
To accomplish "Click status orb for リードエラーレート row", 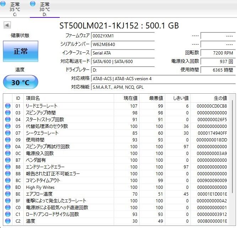I will point(8,106).
